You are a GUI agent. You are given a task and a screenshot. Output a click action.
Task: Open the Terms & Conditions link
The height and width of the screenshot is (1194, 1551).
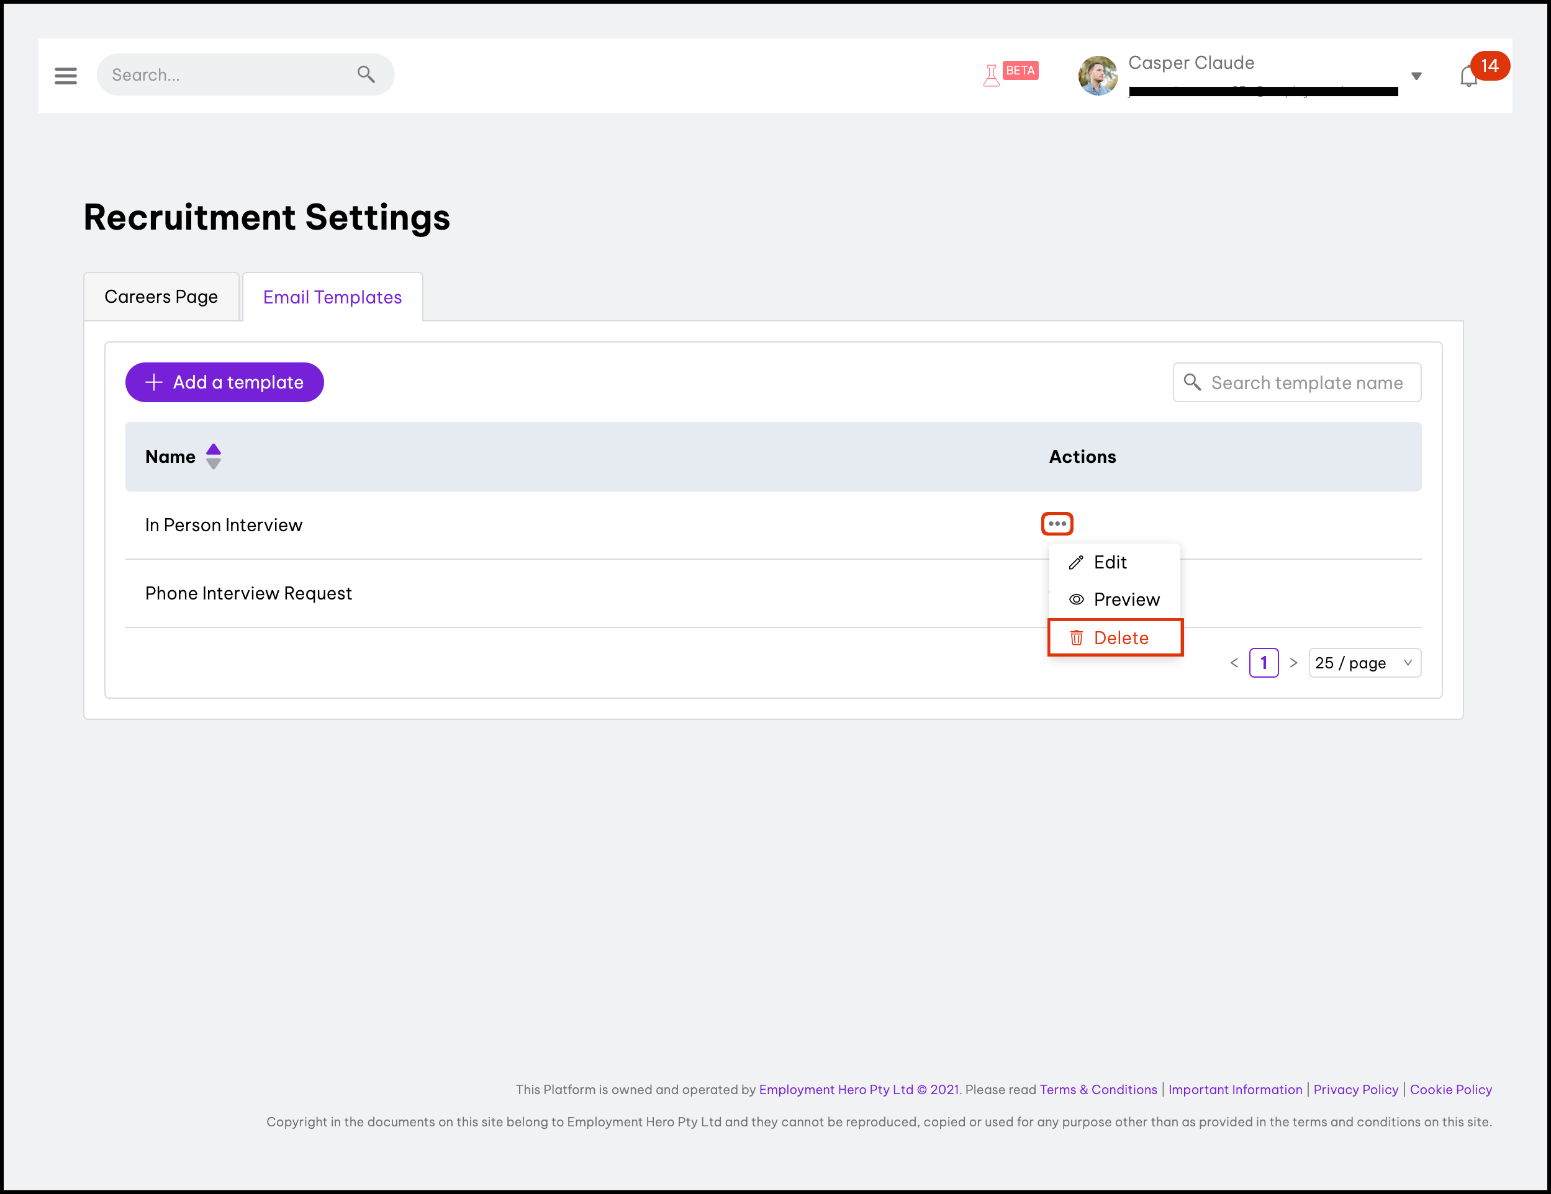(x=1098, y=1089)
